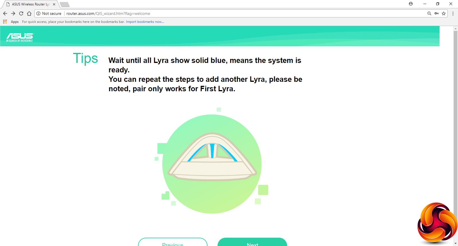Click the scrollbar up arrow
This screenshot has height=246, width=458.
pos(455,28)
